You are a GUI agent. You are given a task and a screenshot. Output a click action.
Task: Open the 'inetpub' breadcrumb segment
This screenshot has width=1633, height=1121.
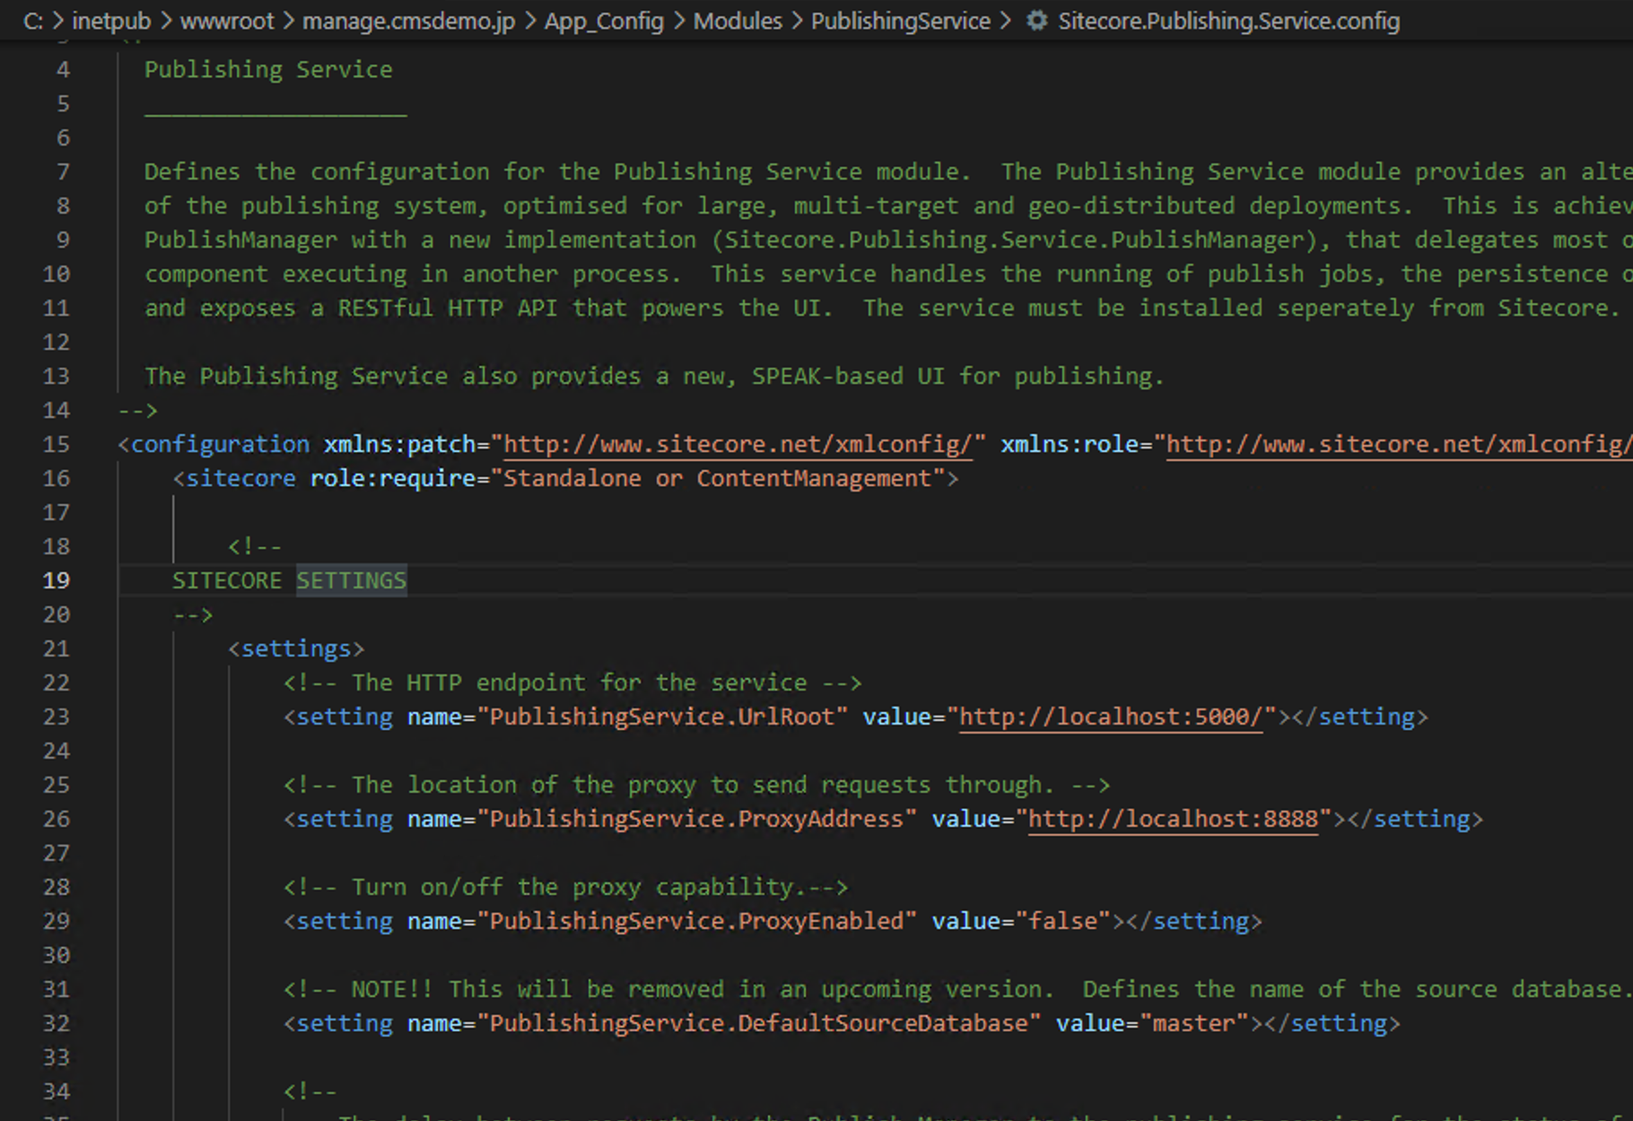point(111,21)
